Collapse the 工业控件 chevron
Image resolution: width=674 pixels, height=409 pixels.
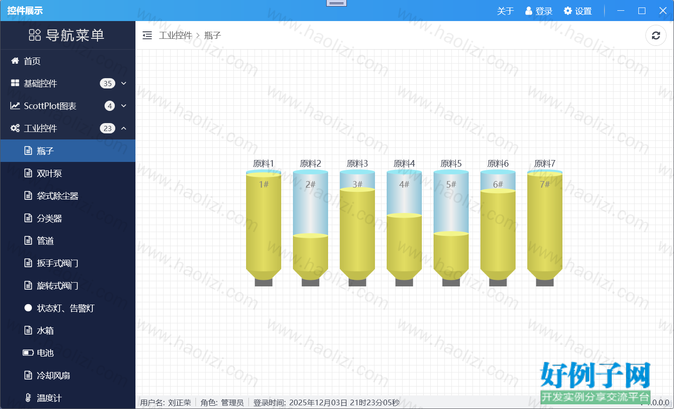[124, 128]
